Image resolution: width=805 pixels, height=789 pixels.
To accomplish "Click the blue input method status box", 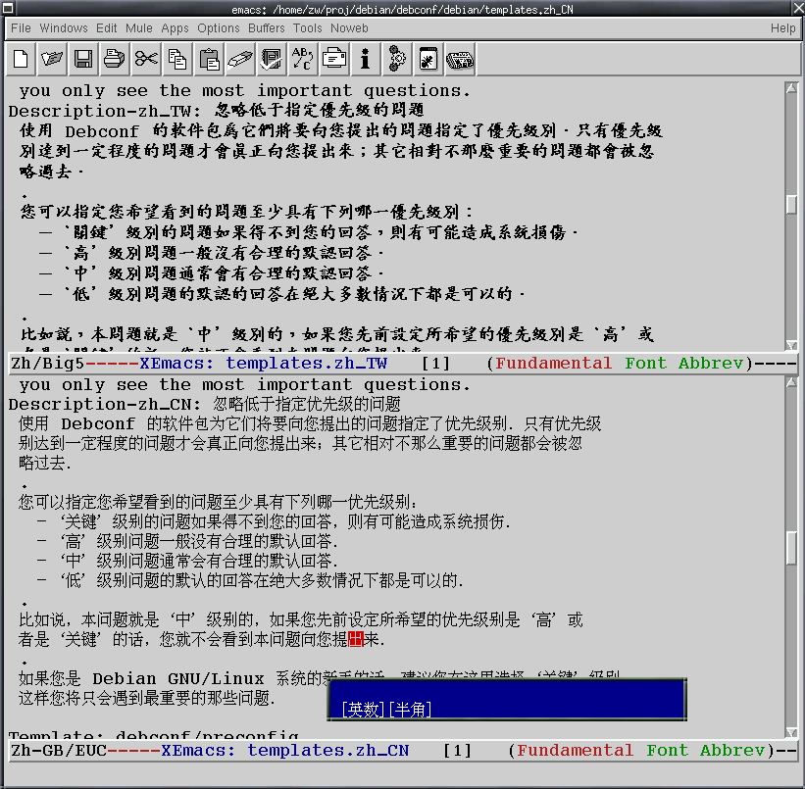I will pyautogui.click(x=507, y=699).
